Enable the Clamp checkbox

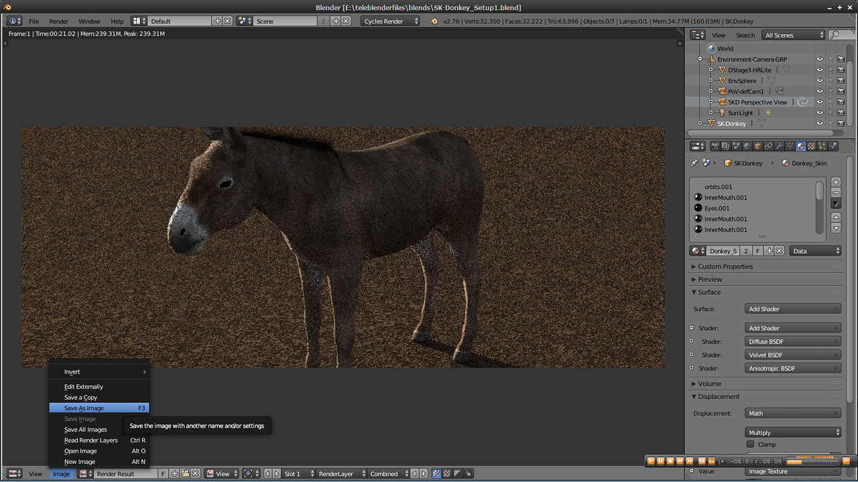751,445
